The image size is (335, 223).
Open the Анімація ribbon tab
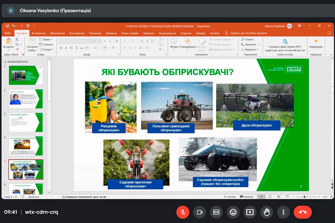111,33
